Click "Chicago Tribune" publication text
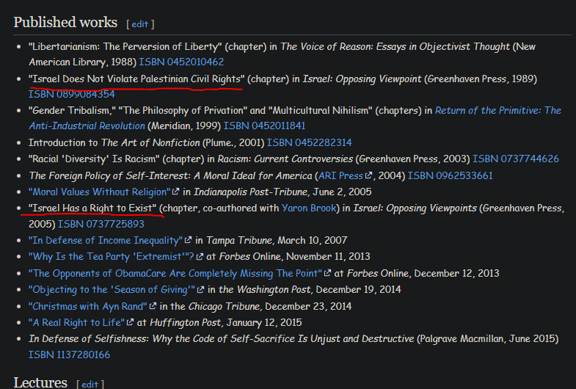Image resolution: width=576 pixels, height=389 pixels. [224, 306]
